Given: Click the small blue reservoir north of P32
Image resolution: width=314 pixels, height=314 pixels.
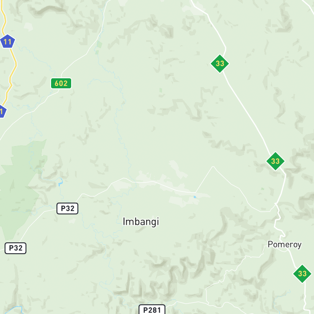Looking at the screenshot, I should pyautogui.click(x=60, y=182).
